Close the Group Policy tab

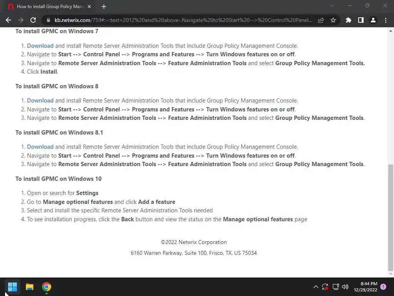[89, 7]
